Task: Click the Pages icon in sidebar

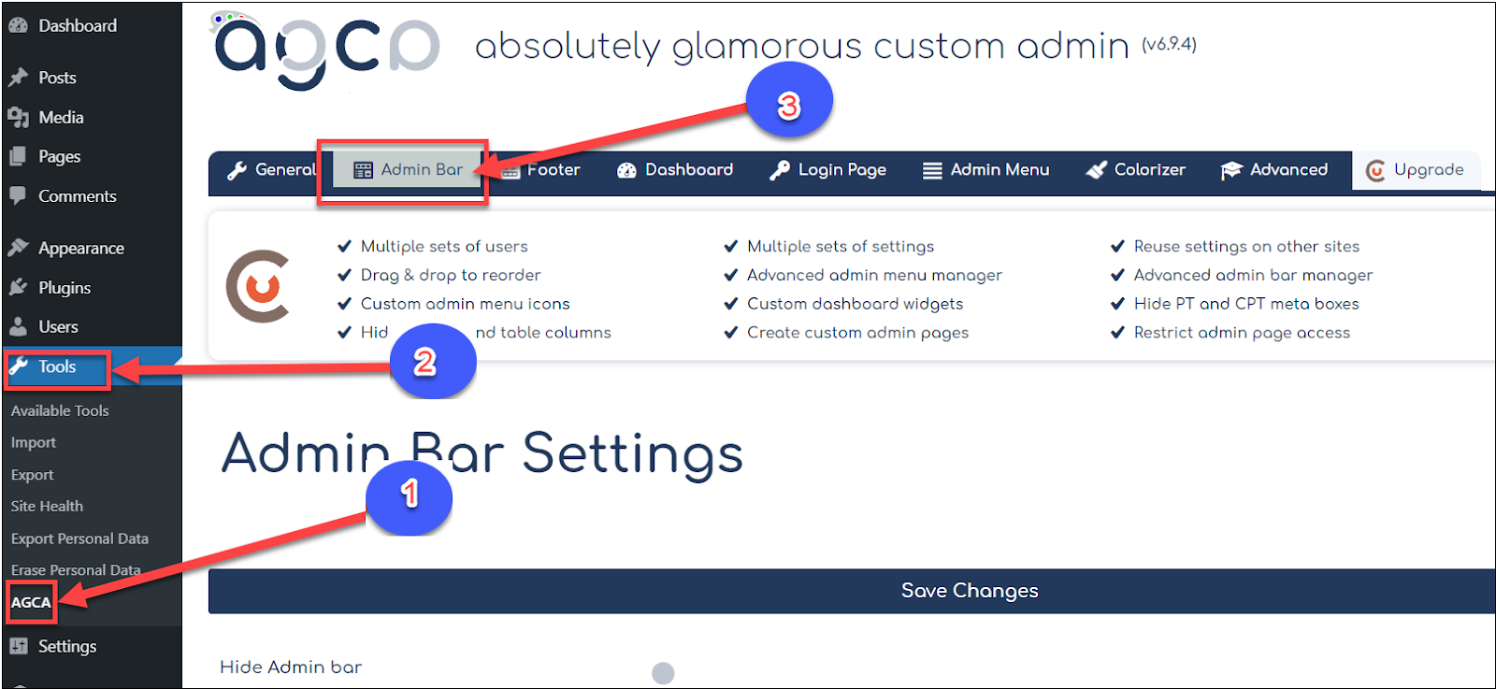Action: click(18, 156)
